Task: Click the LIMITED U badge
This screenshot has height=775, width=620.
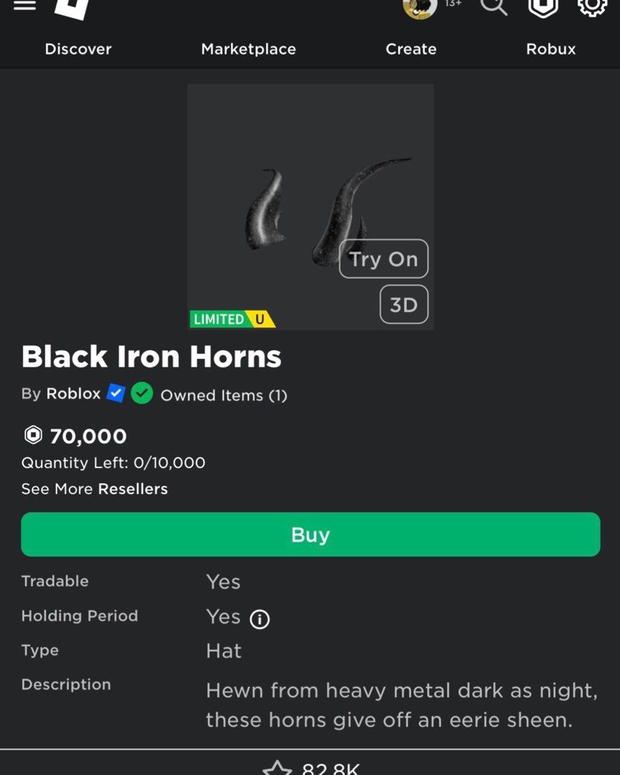Action: pyautogui.click(x=232, y=319)
